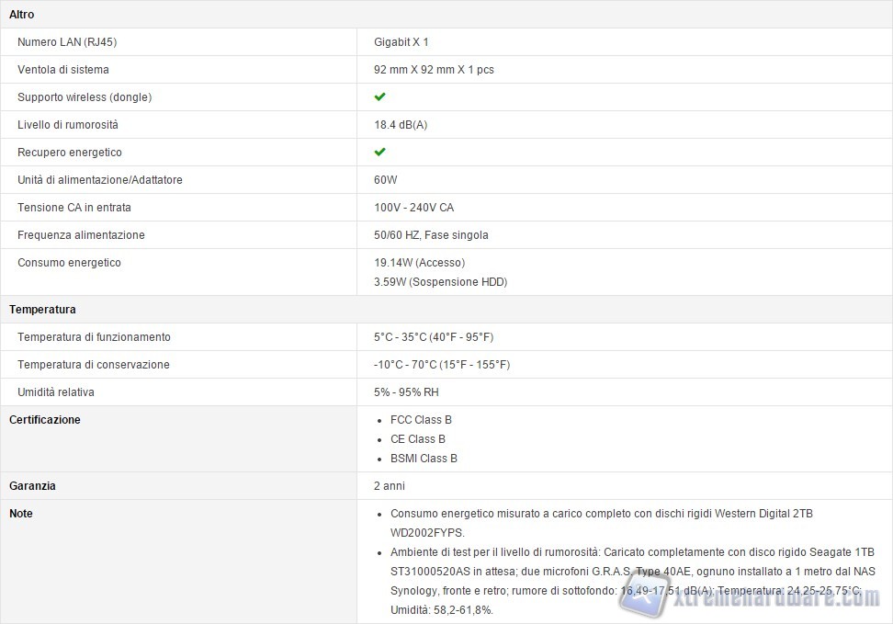Click the Garanzia row label
Image resolution: width=893 pixels, height=624 pixels.
coord(33,485)
